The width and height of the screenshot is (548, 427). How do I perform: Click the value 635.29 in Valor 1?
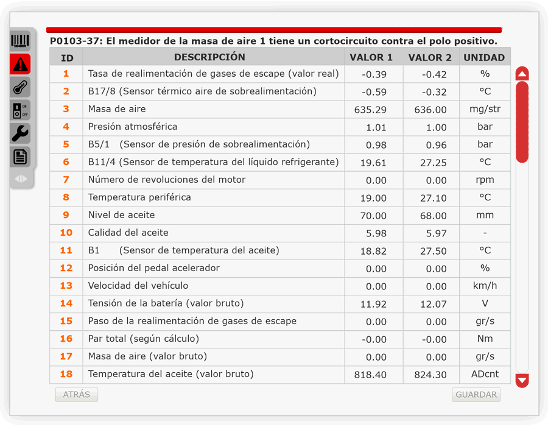tap(370, 110)
